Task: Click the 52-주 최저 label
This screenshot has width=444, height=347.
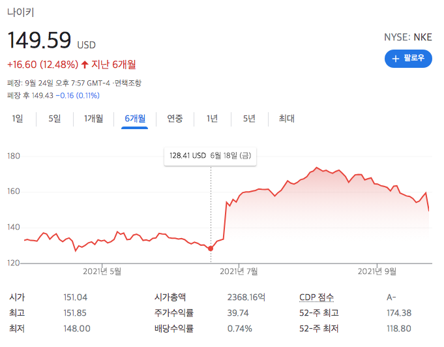Action: tap(319, 329)
